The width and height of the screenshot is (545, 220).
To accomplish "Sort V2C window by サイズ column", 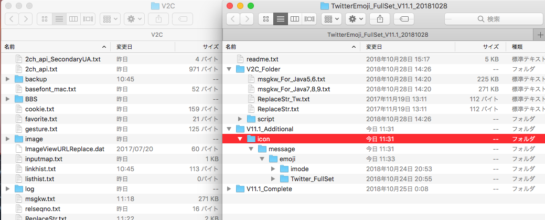I will (198, 47).
